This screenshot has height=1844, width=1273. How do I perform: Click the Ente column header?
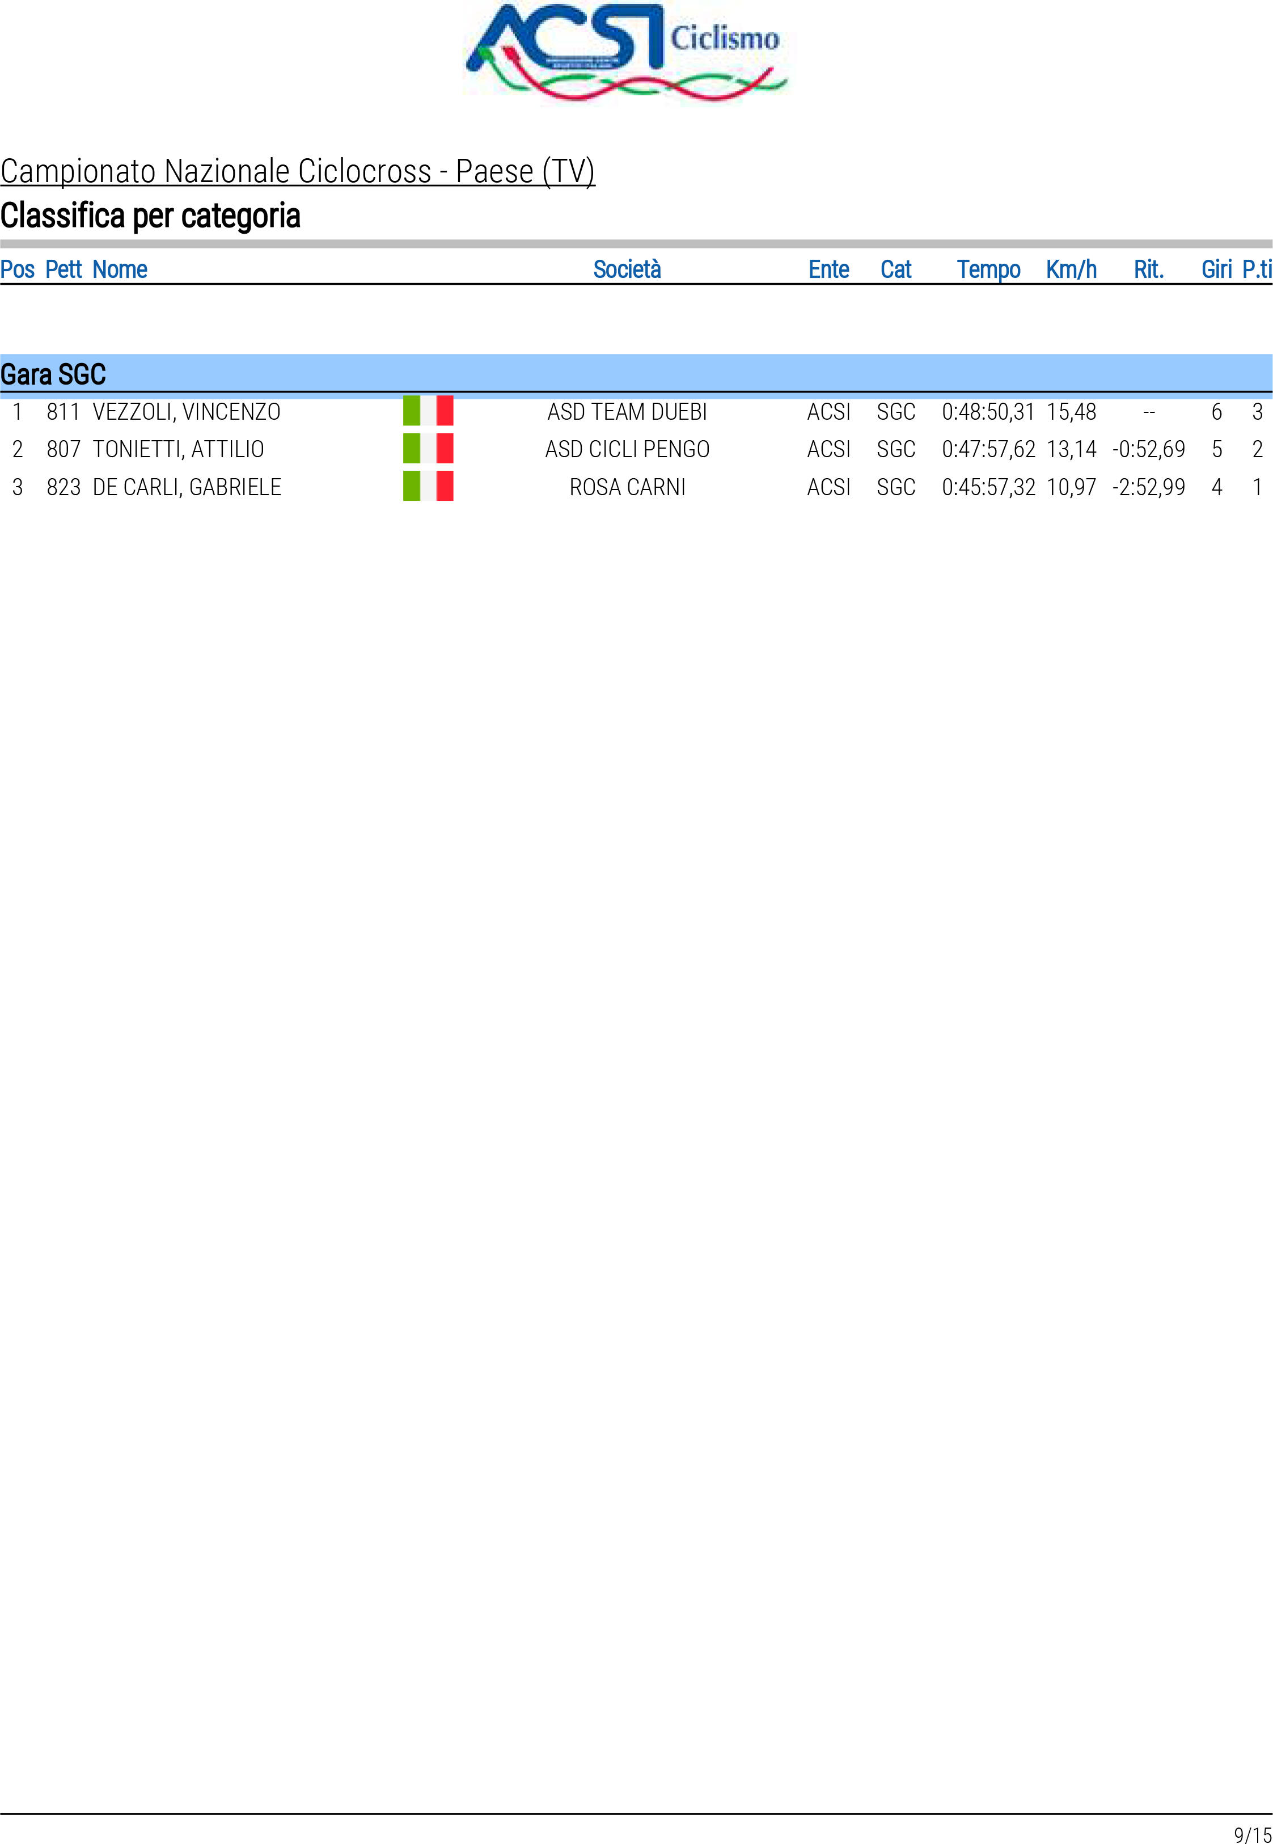829,269
